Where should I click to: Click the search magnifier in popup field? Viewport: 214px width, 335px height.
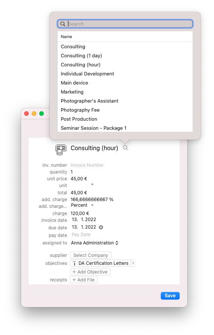[63, 24]
